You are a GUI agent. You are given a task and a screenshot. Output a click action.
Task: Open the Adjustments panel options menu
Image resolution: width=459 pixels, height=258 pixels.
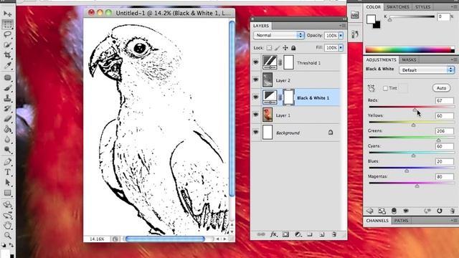454,59
